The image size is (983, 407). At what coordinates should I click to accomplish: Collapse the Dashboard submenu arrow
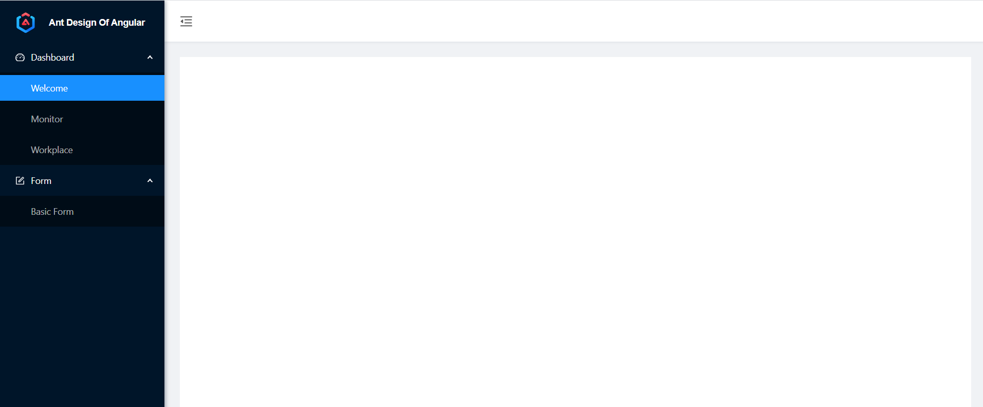(x=150, y=58)
